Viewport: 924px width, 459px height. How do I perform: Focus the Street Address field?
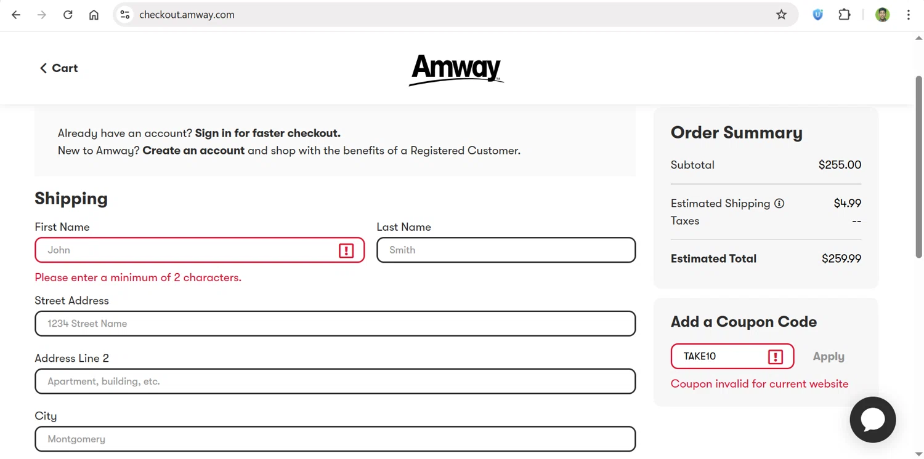(335, 324)
